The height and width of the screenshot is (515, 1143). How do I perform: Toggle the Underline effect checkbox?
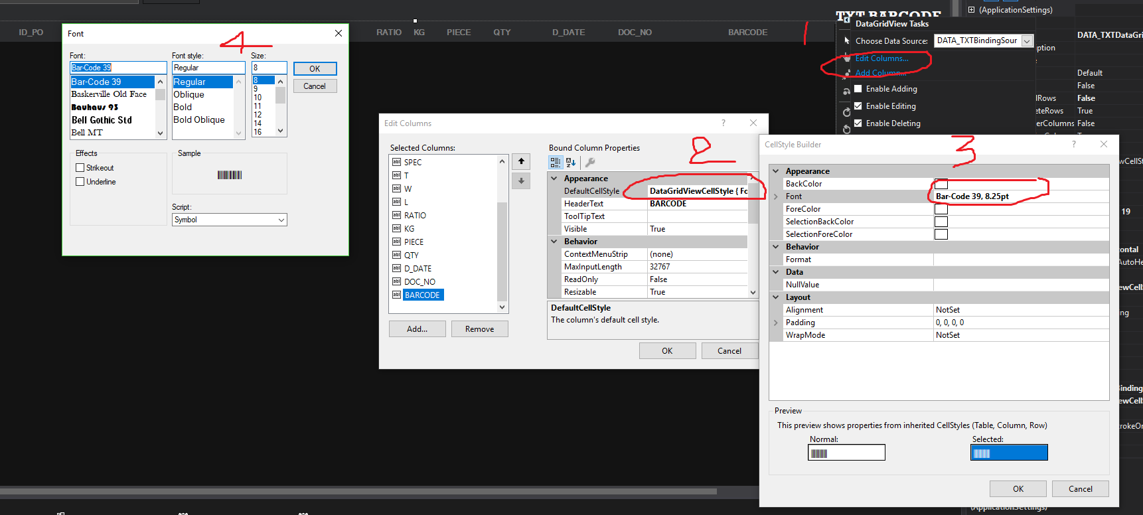click(80, 182)
